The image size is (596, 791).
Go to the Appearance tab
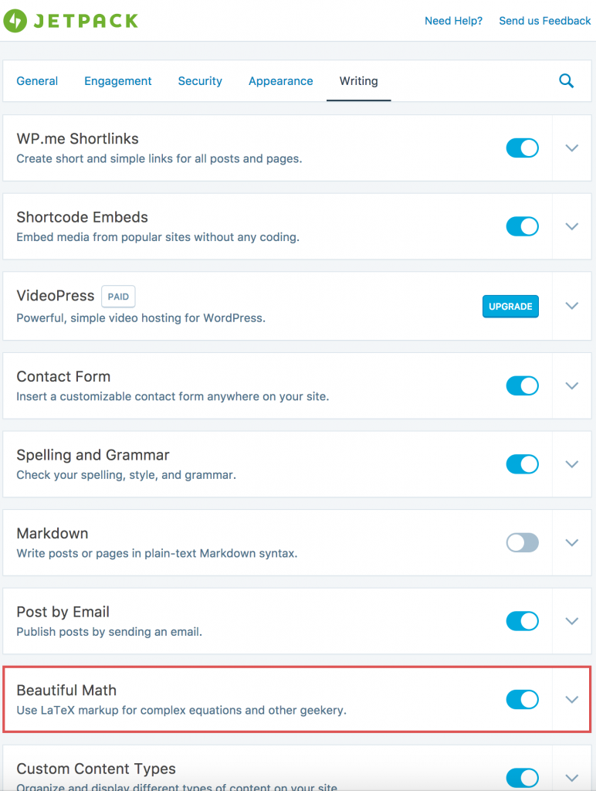(280, 81)
